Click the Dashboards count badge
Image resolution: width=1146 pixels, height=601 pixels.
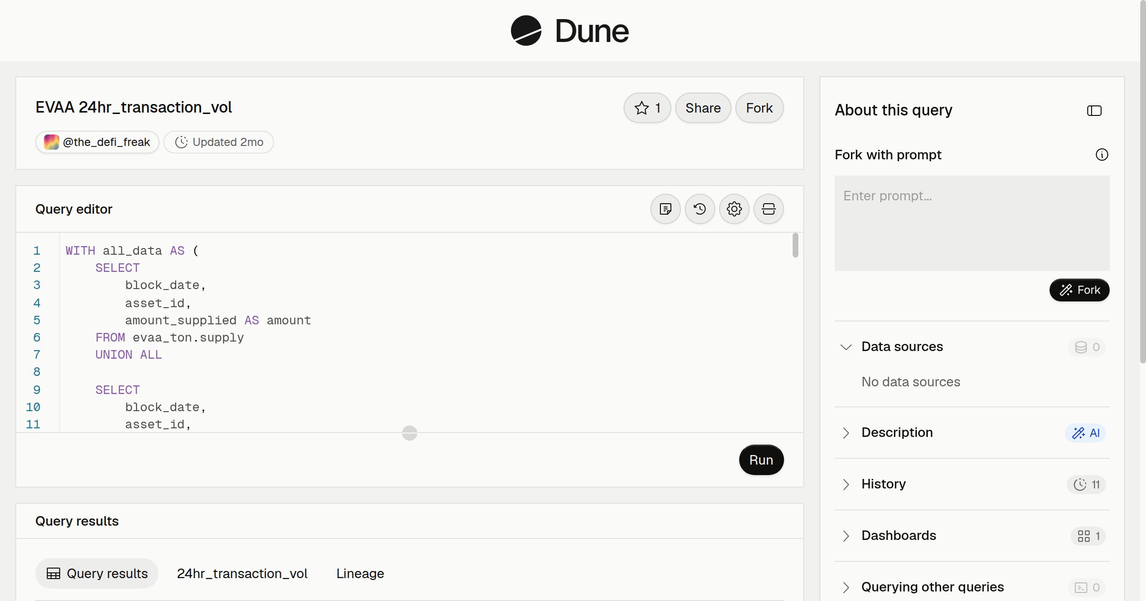pyautogui.click(x=1088, y=536)
